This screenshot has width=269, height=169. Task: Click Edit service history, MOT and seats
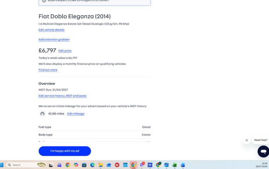62,96
